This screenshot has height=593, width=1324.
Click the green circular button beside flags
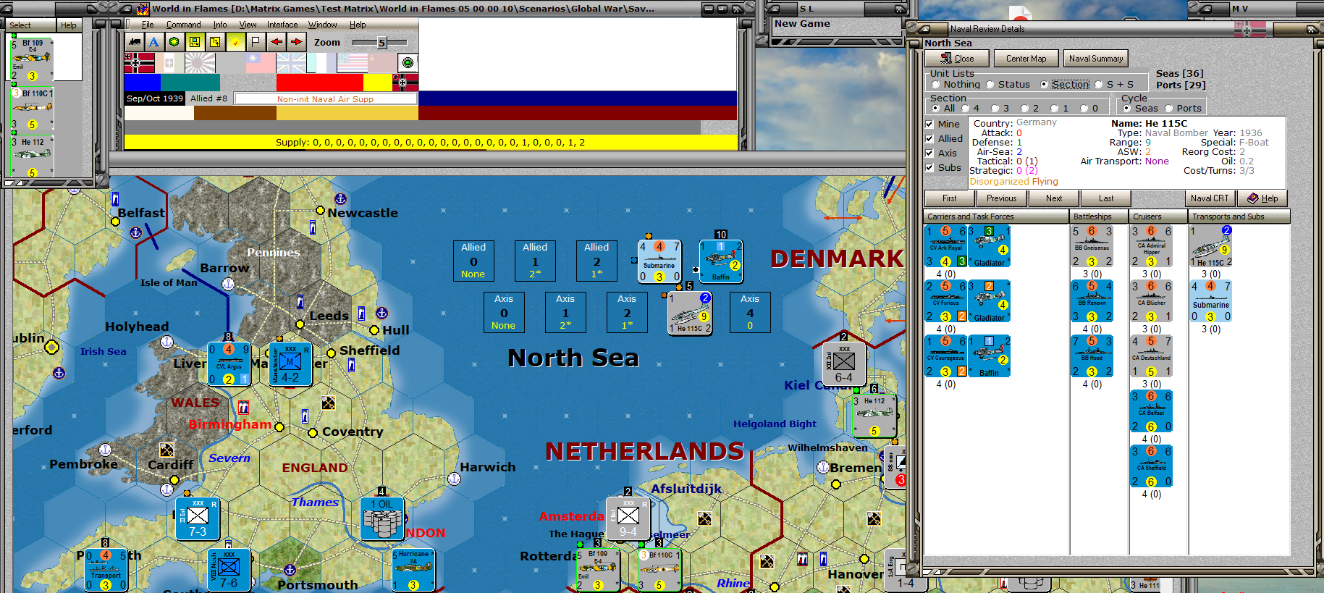click(408, 63)
